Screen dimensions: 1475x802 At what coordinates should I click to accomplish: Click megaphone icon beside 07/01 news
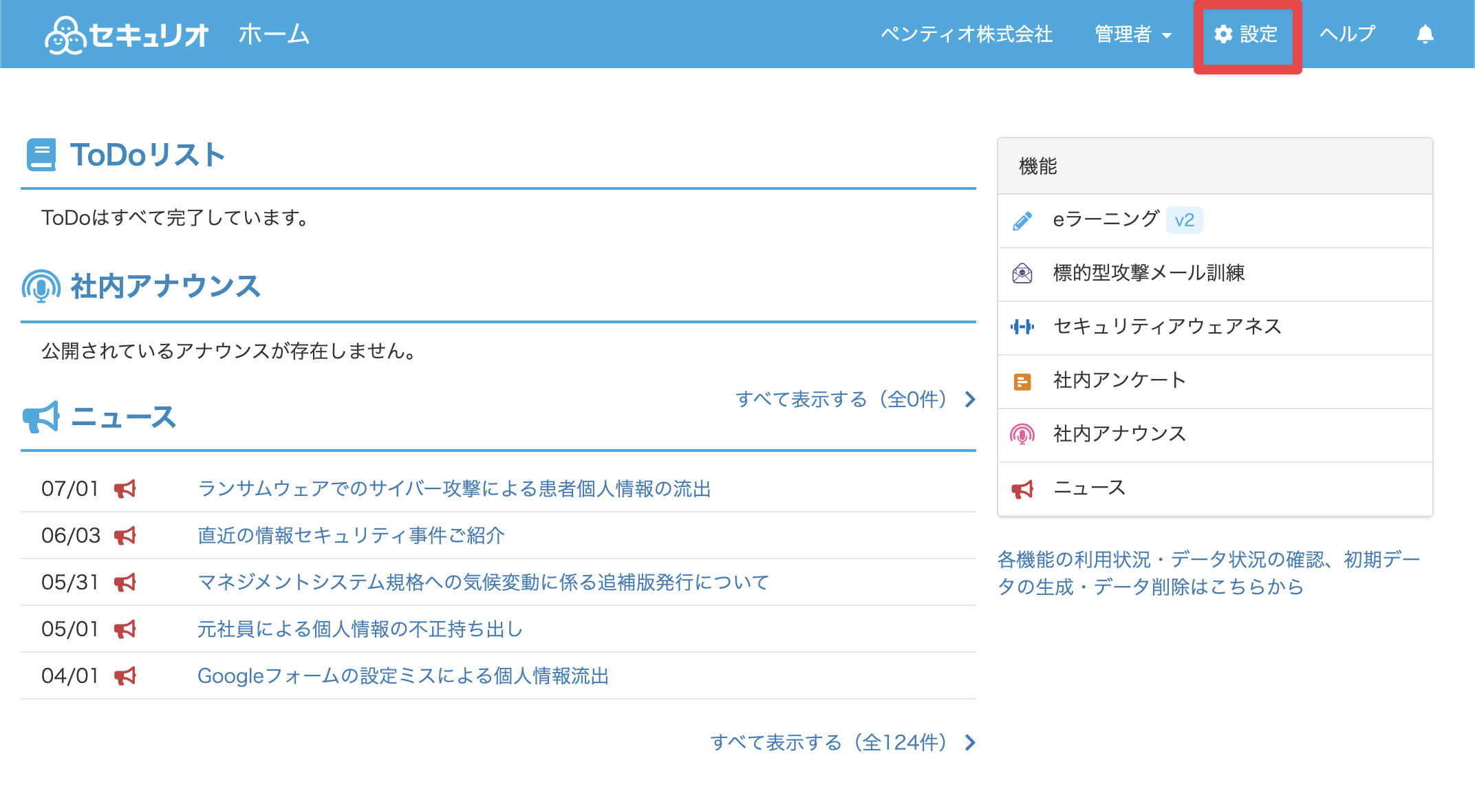[125, 489]
